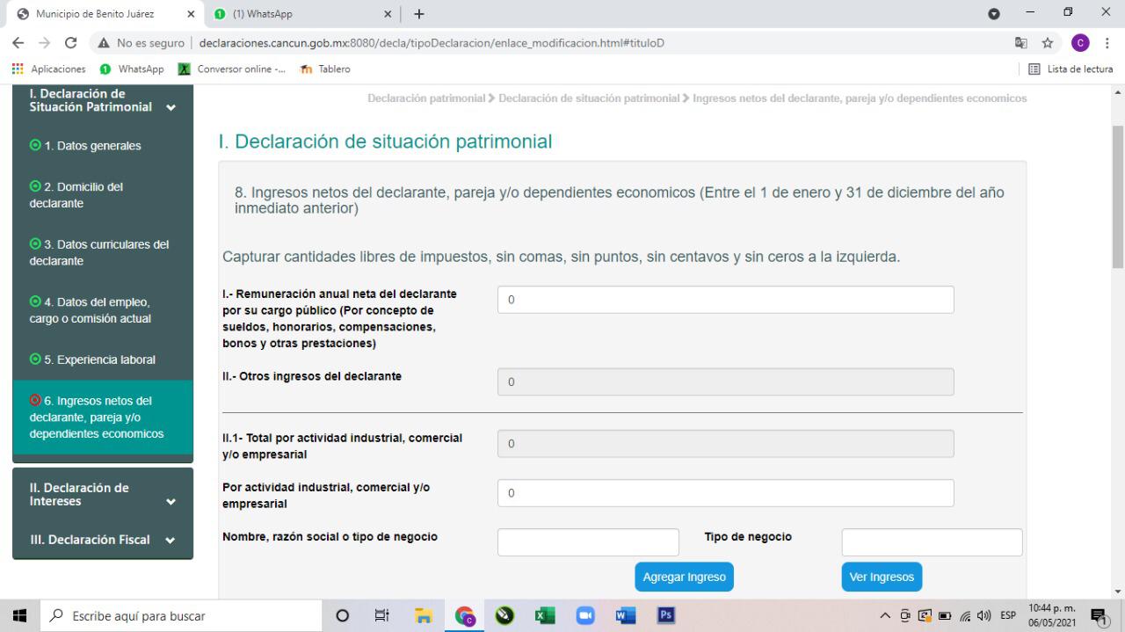The height and width of the screenshot is (632, 1125).
Task: Go to 5. Experiencia laboral section
Action: pos(98,360)
